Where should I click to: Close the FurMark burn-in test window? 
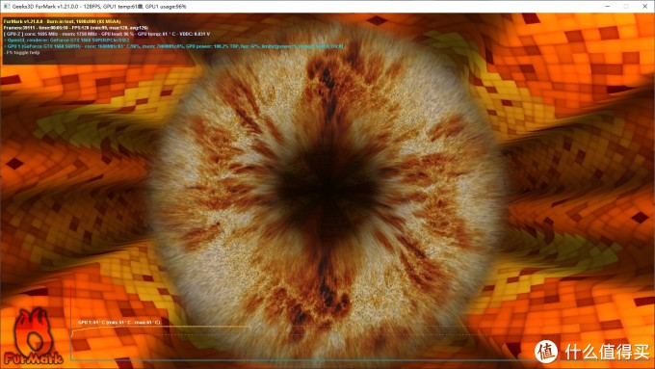click(x=645, y=7)
